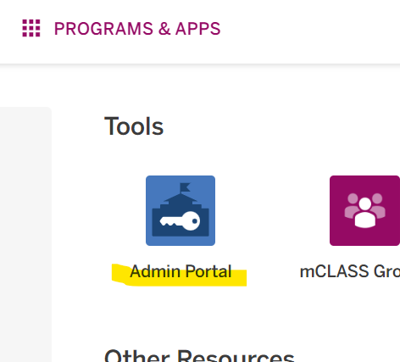This screenshot has width=400, height=362.
Task: Click the word Portal in Admin Portal label
Action: [208, 271]
